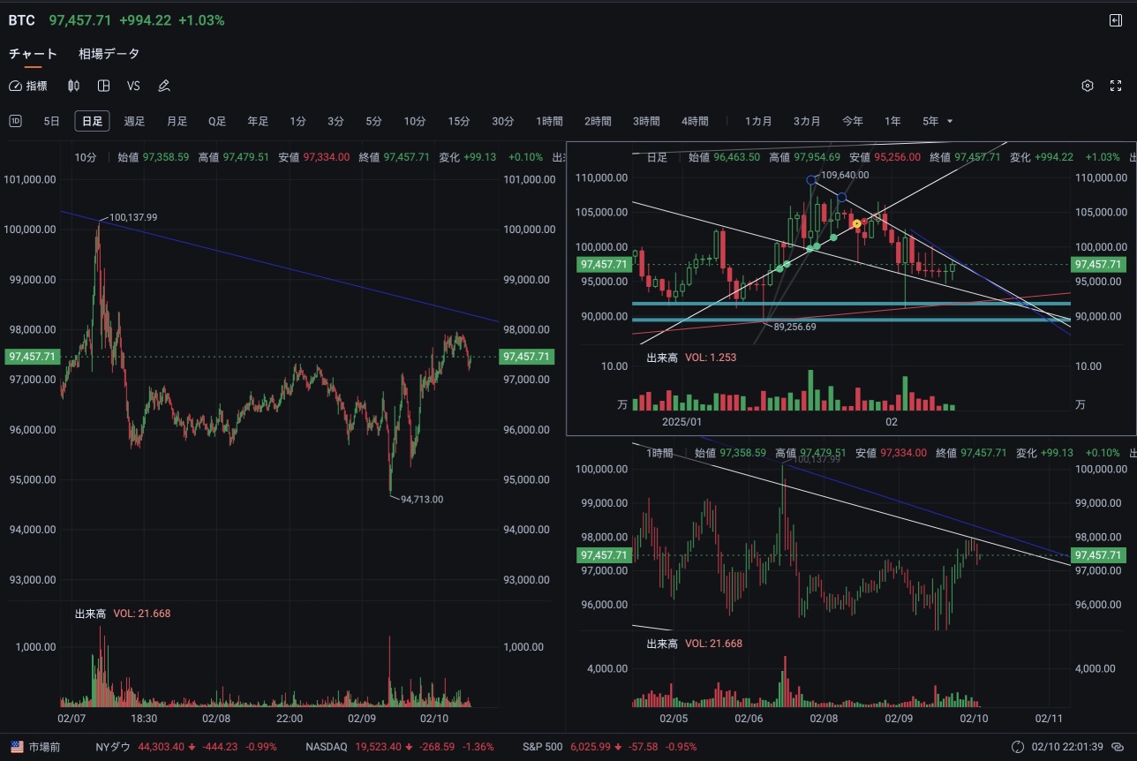Click the green 97,457.71 price tag on 10分 chart left axis

31,357
